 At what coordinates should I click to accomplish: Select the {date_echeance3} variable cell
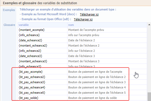pos(43,56)
